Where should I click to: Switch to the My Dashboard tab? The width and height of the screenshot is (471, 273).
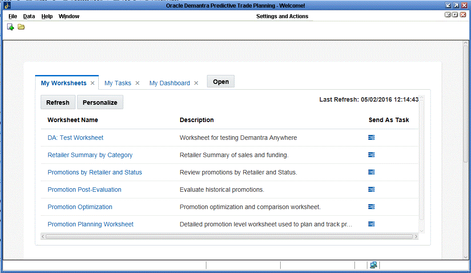click(169, 83)
